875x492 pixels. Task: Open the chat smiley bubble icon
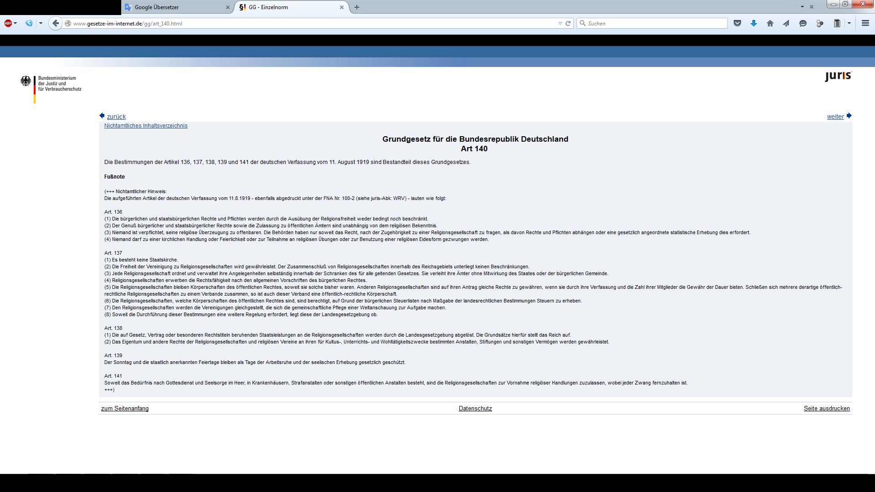coord(803,23)
